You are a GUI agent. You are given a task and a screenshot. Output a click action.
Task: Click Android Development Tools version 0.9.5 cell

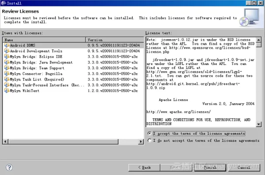tap(114, 51)
